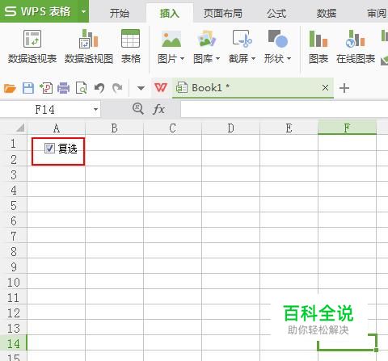Insert a table with 表格 icon

point(131,47)
